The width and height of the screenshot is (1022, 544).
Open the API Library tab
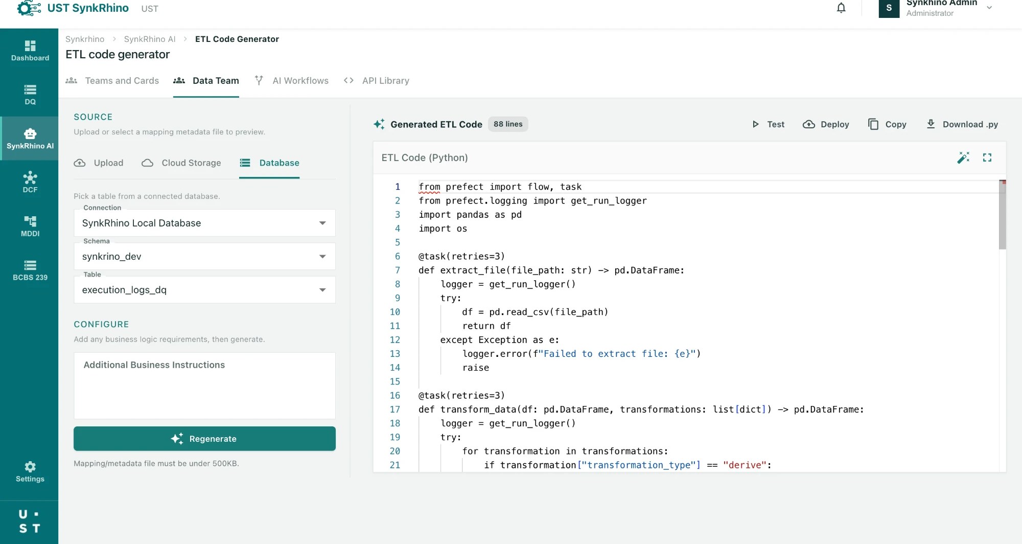point(377,81)
